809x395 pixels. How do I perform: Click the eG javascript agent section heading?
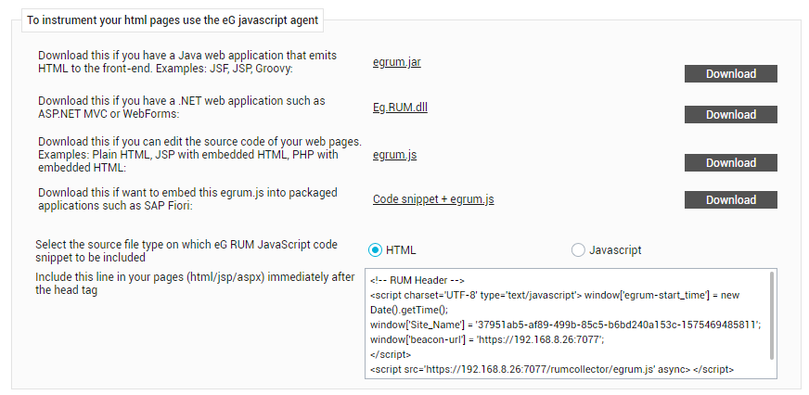173,20
